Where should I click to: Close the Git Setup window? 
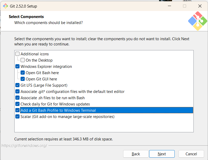(x=200, y=6)
